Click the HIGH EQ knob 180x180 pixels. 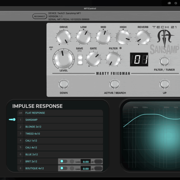(123, 37)
